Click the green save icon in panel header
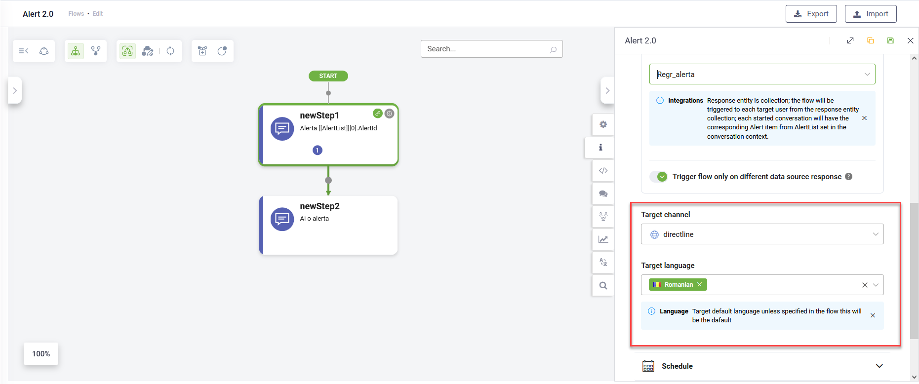The width and height of the screenshot is (919, 384). coord(890,40)
